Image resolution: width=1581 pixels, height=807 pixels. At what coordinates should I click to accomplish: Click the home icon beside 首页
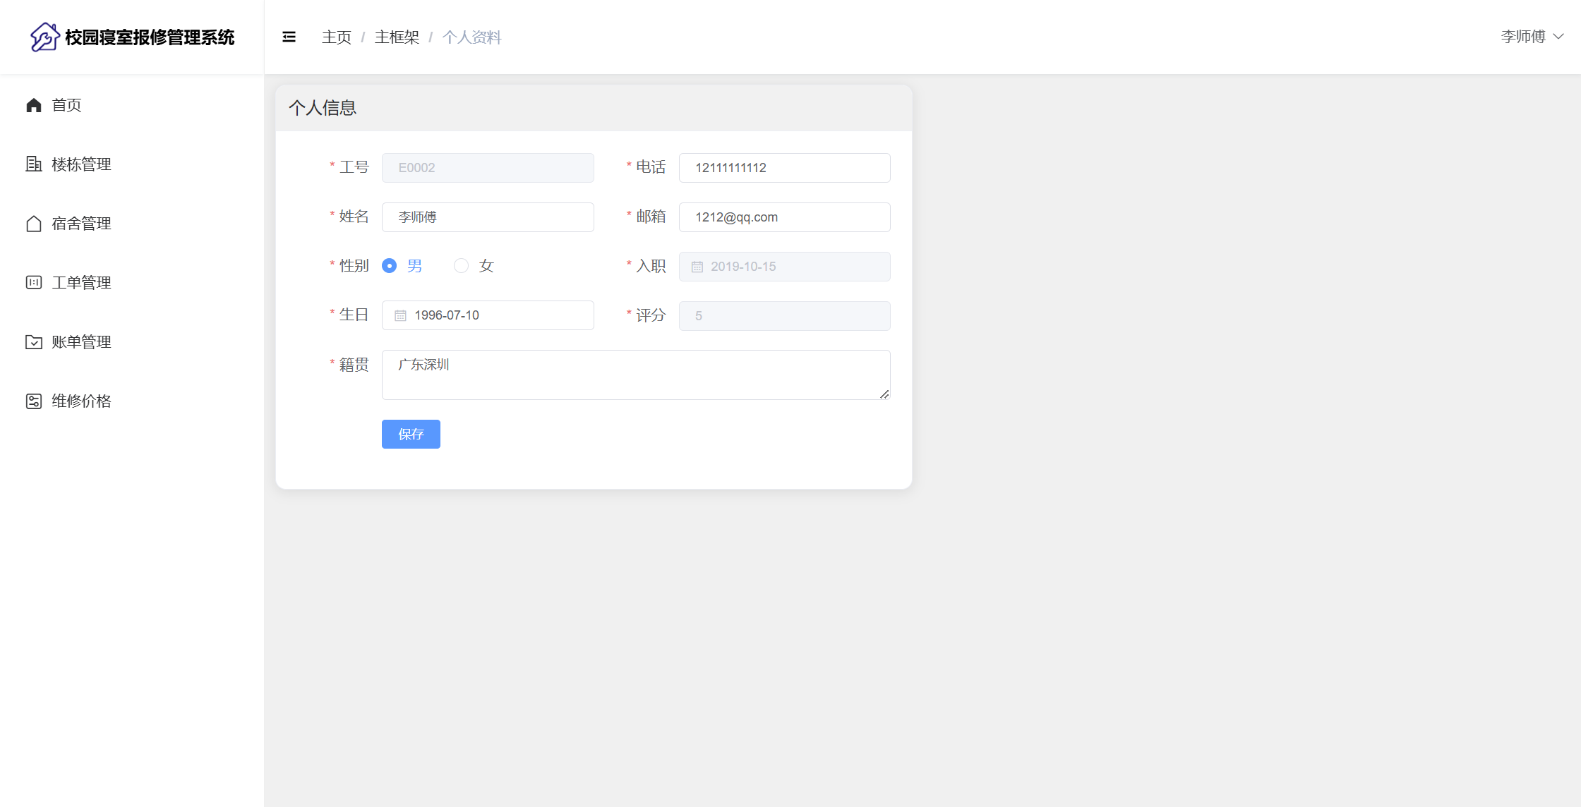coord(34,105)
